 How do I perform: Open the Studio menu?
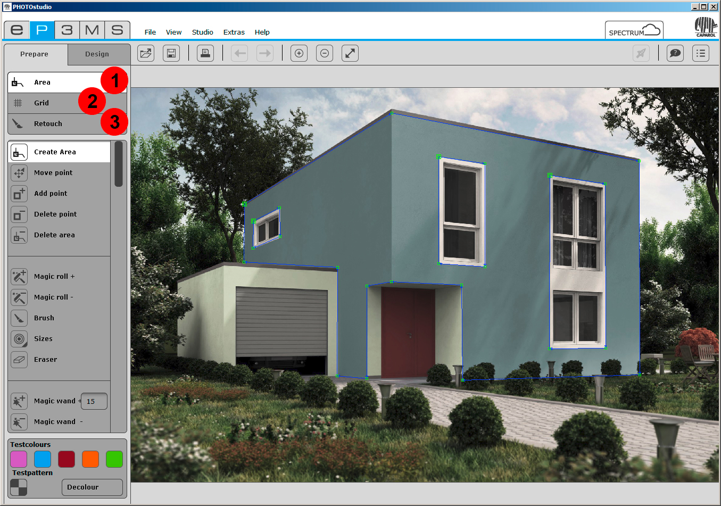click(x=202, y=32)
